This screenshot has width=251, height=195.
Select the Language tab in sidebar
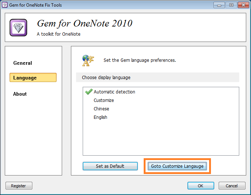coord(33,78)
